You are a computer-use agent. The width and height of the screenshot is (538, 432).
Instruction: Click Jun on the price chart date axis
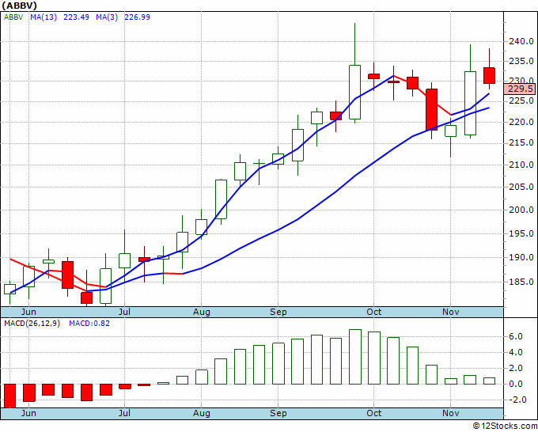pos(28,312)
